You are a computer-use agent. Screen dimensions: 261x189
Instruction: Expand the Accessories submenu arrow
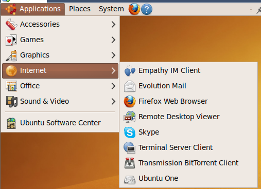(x=113, y=25)
